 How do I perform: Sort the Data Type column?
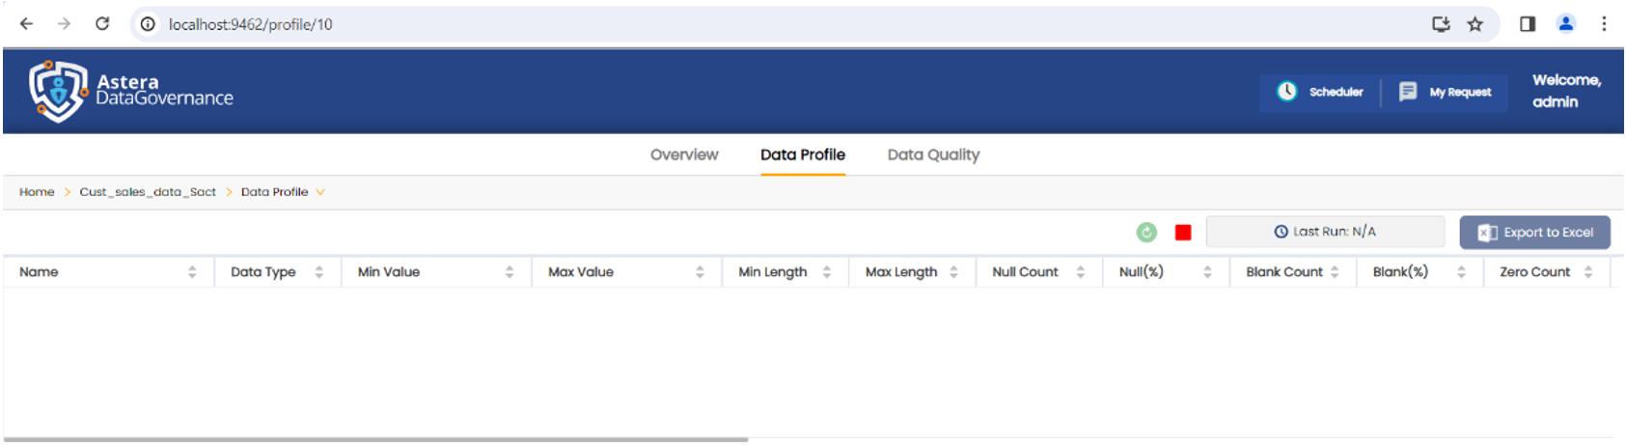319,272
